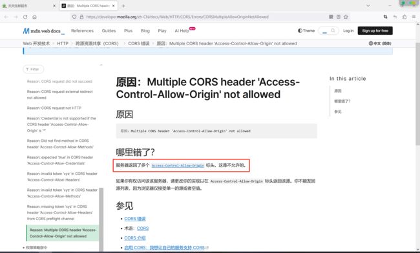This screenshot has height=253, width=420.
Task: Go back to the previous page
Action: pos(6,17)
